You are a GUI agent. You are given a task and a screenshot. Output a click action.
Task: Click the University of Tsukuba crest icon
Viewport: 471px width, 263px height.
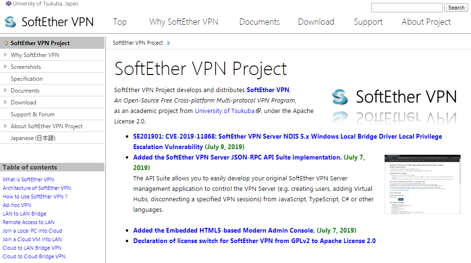click(x=9, y=4)
